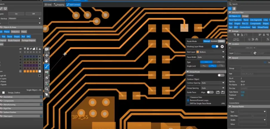Viewport: 270px width, 129px height.
Task: Click the Add Connect toolbar button
Action: 73,5
